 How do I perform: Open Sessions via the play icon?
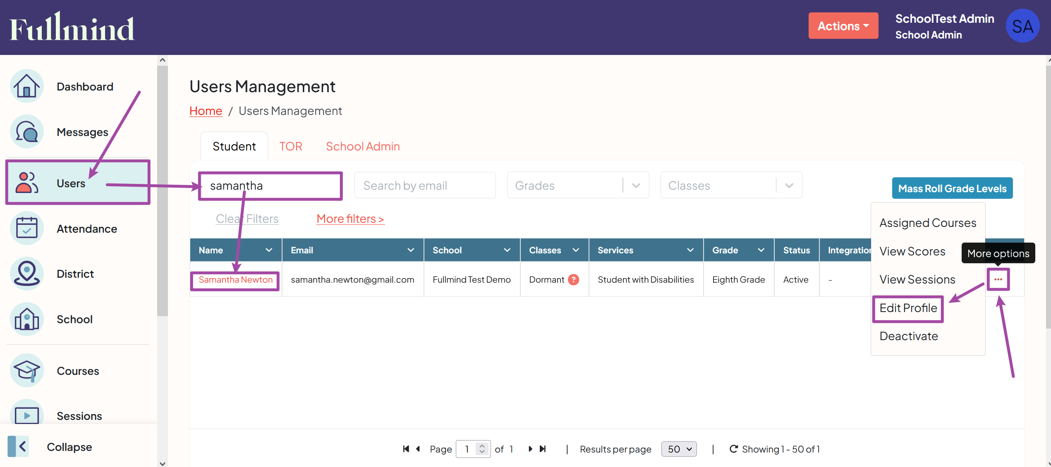tap(26, 415)
